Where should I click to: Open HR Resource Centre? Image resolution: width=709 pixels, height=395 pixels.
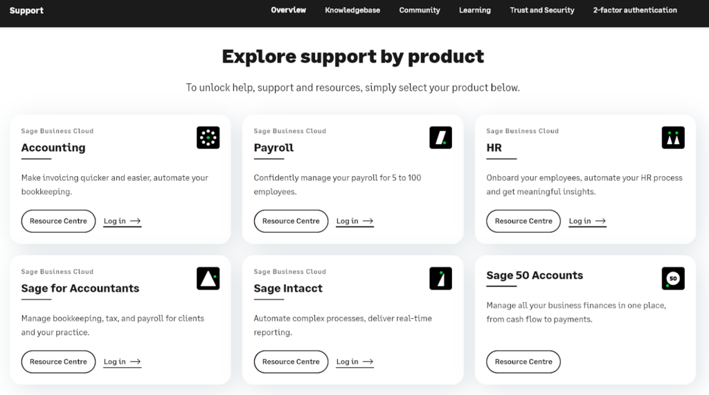[523, 221]
